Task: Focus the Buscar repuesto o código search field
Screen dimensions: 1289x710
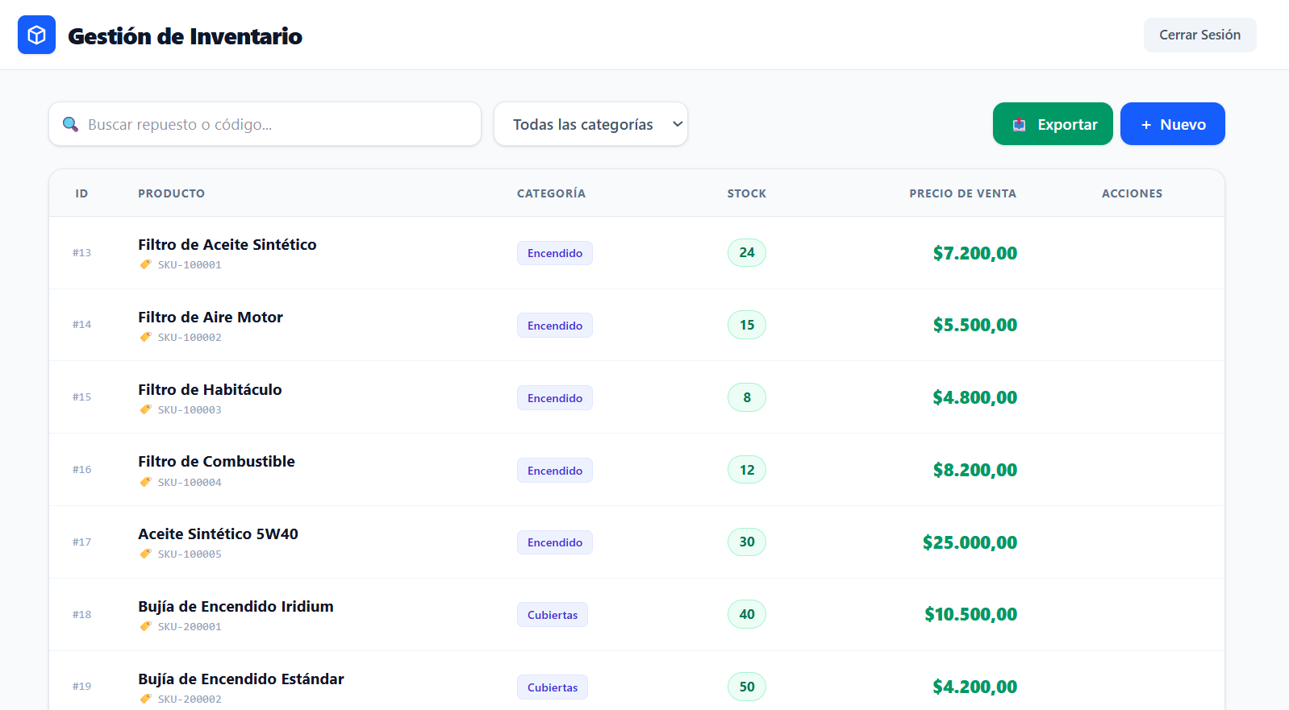Action: click(274, 124)
